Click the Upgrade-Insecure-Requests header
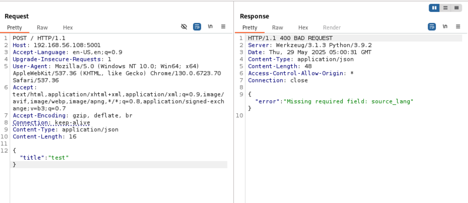The image size is (468, 203). (x=62, y=59)
